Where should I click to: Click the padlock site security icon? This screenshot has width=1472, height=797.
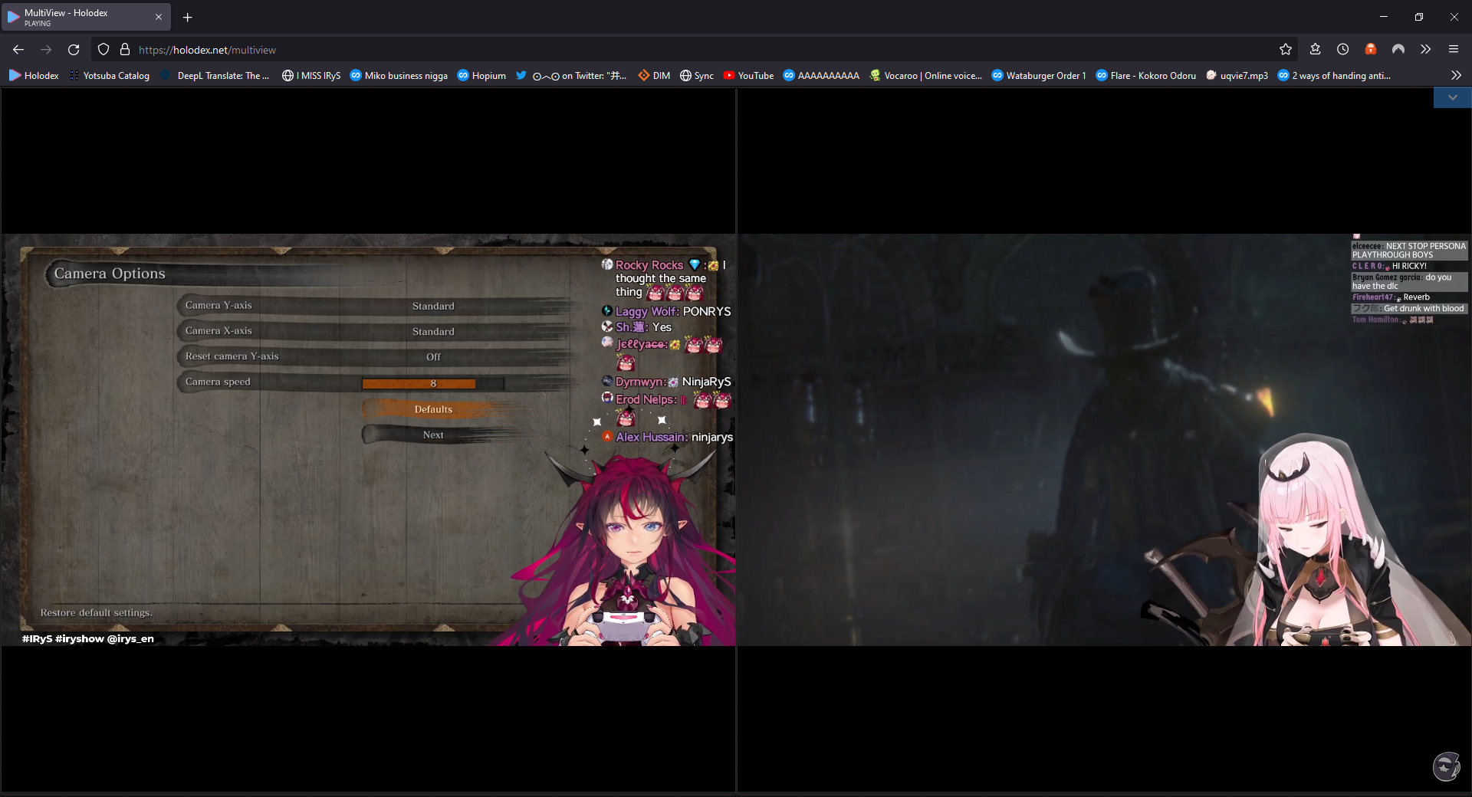click(x=125, y=50)
